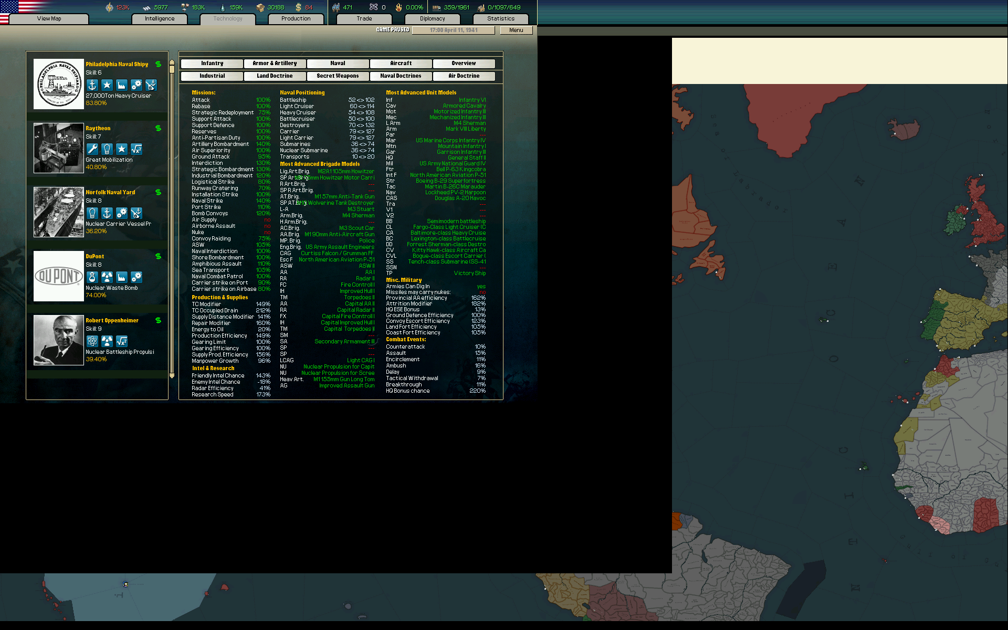Click Raytheon's wrench specialty icon
This screenshot has height=630, width=1008.
tap(92, 149)
